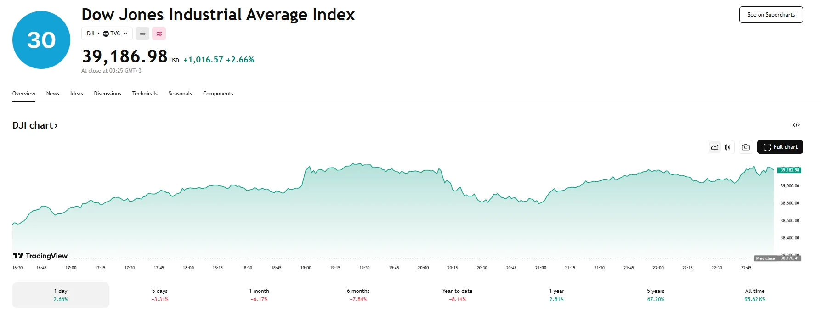This screenshot has width=821, height=320.
Task: Open the News tab
Action: point(53,94)
